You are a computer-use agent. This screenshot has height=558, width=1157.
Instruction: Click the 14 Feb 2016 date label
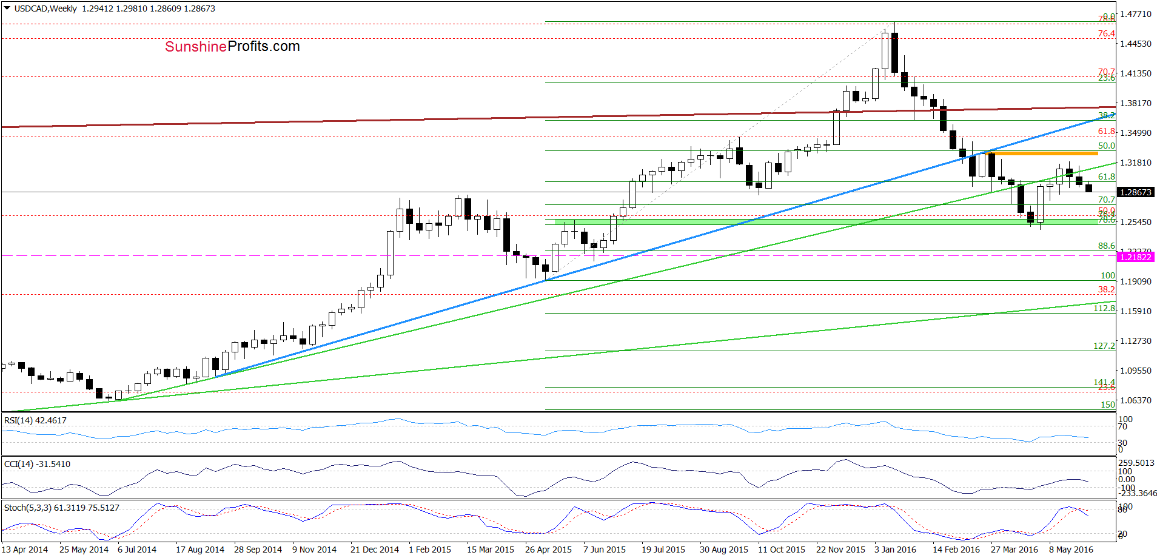pyautogui.click(x=956, y=550)
